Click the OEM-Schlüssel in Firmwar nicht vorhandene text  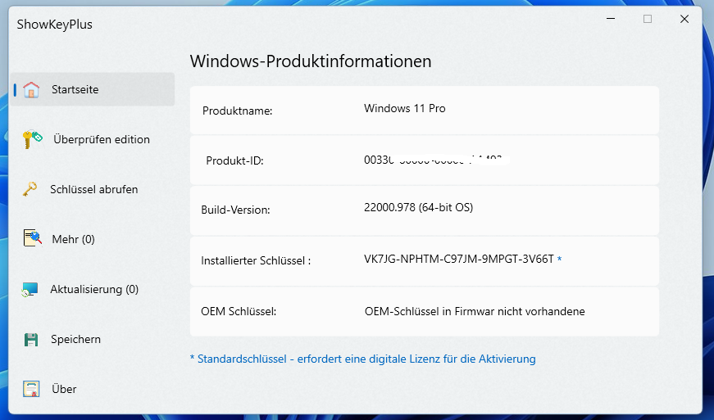click(x=475, y=312)
